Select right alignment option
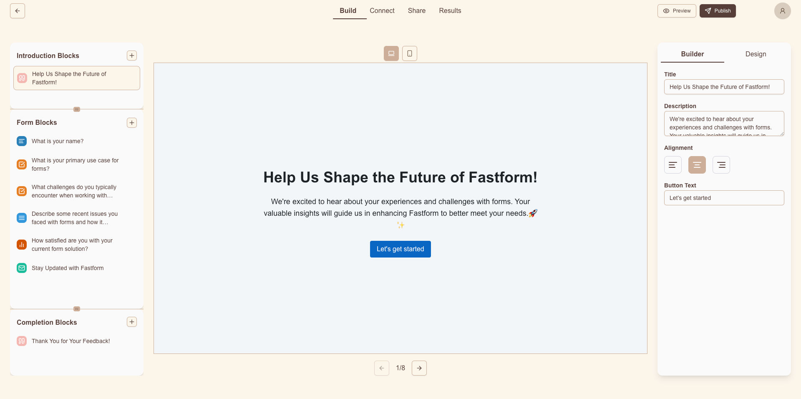Image resolution: width=801 pixels, height=399 pixels. pyautogui.click(x=721, y=165)
